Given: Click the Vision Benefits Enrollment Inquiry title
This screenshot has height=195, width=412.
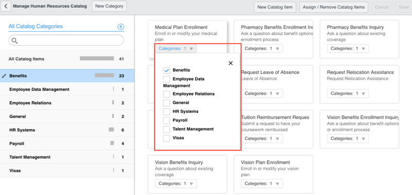Looking at the screenshot, I should [x=363, y=118].
